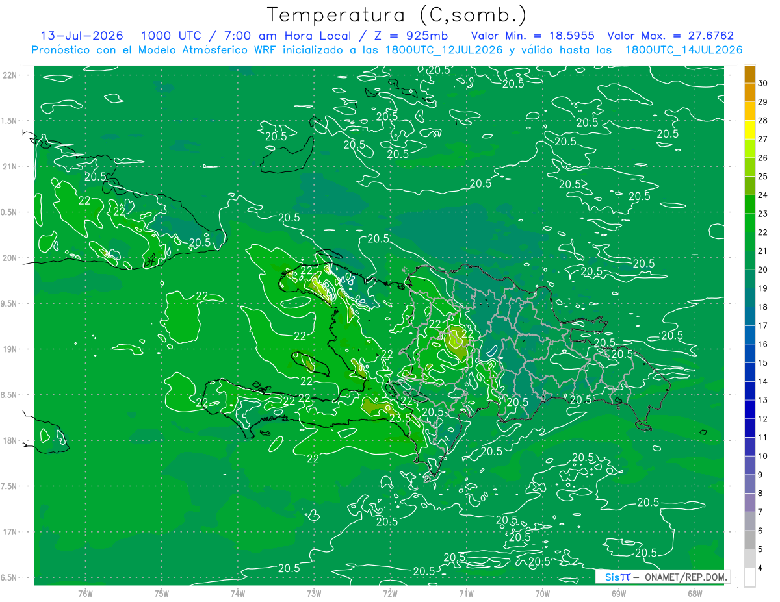The width and height of the screenshot is (780, 602).
Task: Click the colorbar label "8"
Action: (x=761, y=494)
